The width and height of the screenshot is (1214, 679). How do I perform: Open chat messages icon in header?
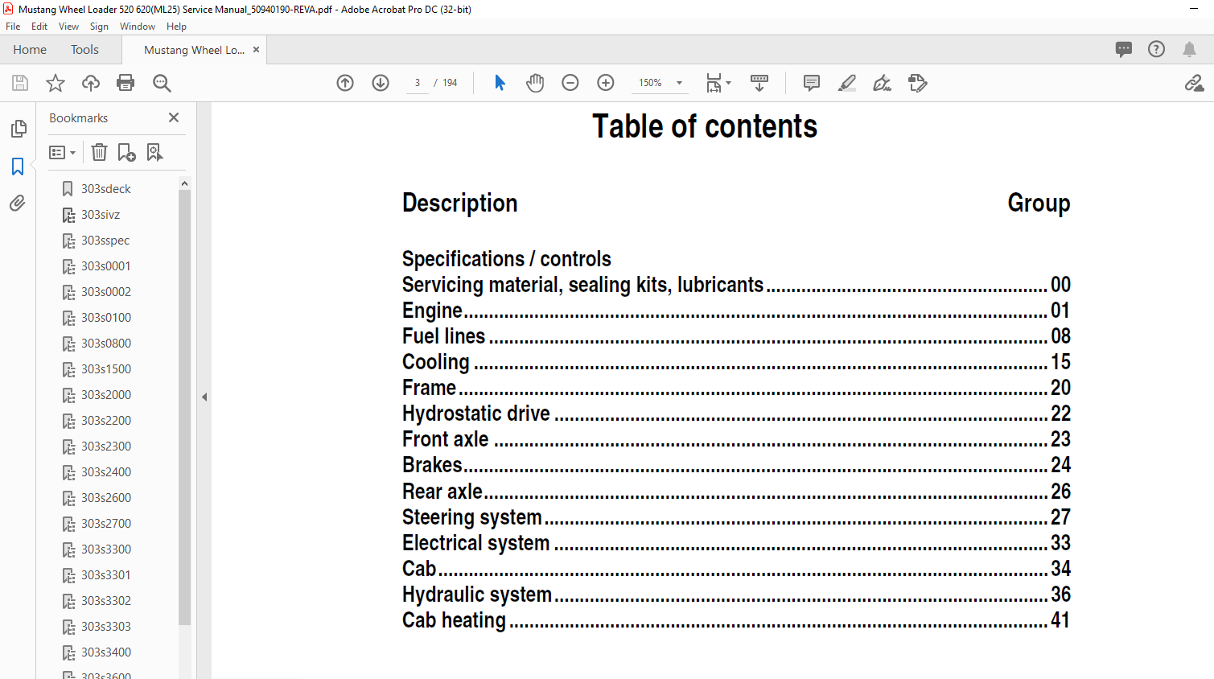(x=1124, y=50)
